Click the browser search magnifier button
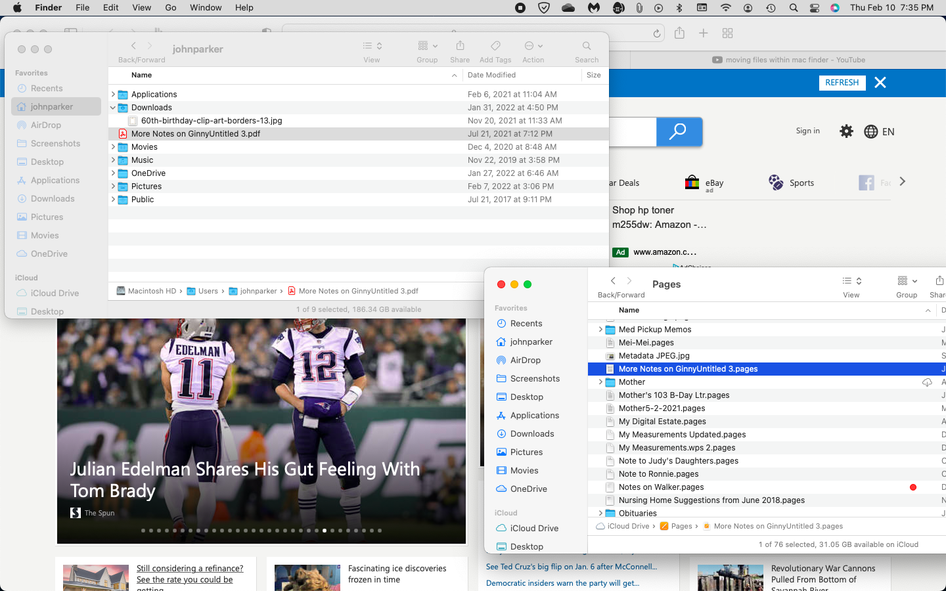The height and width of the screenshot is (591, 946). click(x=679, y=131)
